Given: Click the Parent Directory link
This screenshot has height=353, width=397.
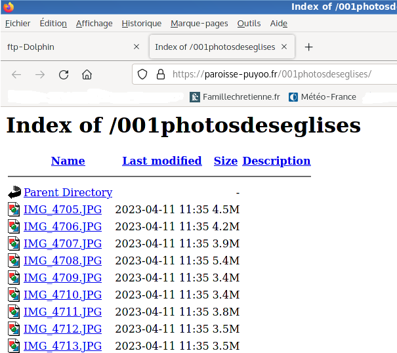Looking at the screenshot, I should 68,193.
